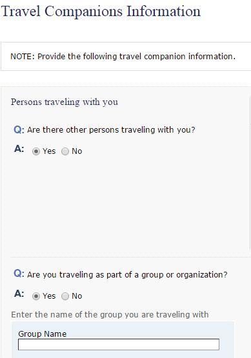Select Yes for other persons traveling with you
The width and height of the screenshot is (251, 358).
tap(36, 151)
